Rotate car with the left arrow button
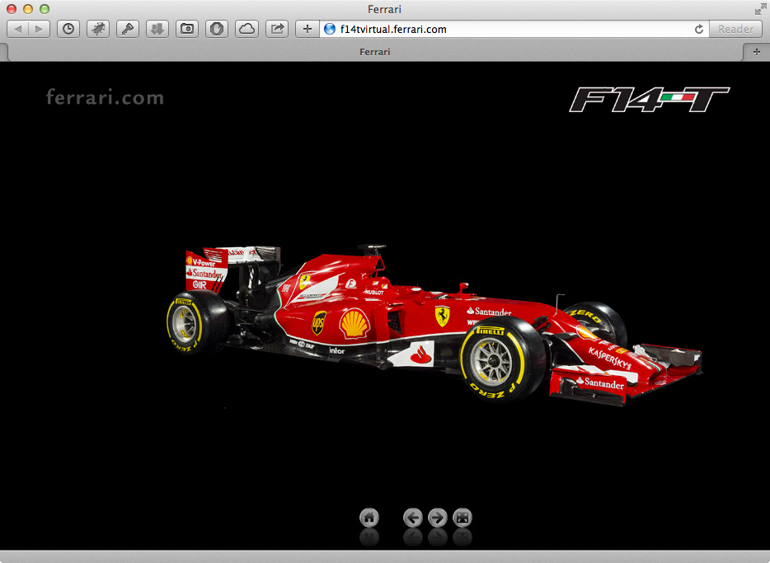 coord(412,518)
